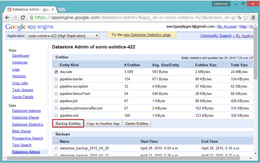Click the Backups Start-Time column header
260x163 pixels.
(x=149, y=142)
